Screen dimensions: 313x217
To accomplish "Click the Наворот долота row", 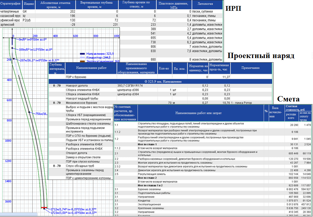I will click(160, 86).
